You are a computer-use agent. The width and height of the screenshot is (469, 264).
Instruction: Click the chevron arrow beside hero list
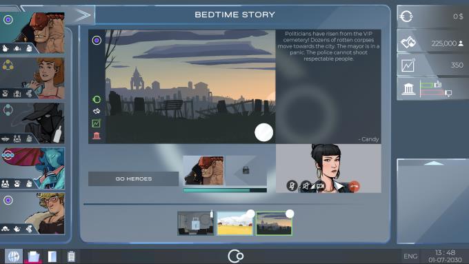[x=82, y=15]
